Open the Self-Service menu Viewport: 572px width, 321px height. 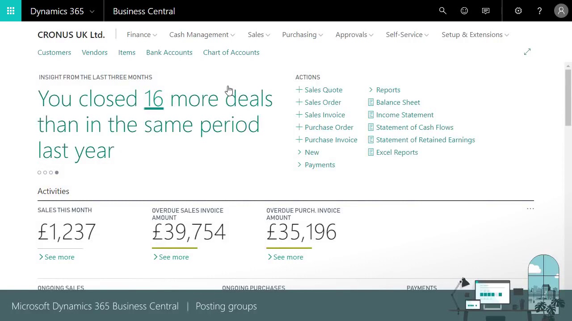tap(407, 35)
